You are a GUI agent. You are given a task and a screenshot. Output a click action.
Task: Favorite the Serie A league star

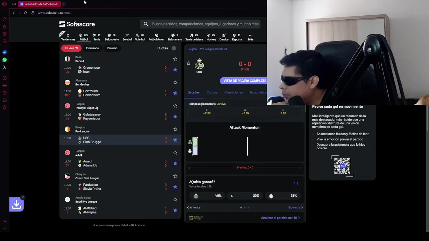click(175, 59)
